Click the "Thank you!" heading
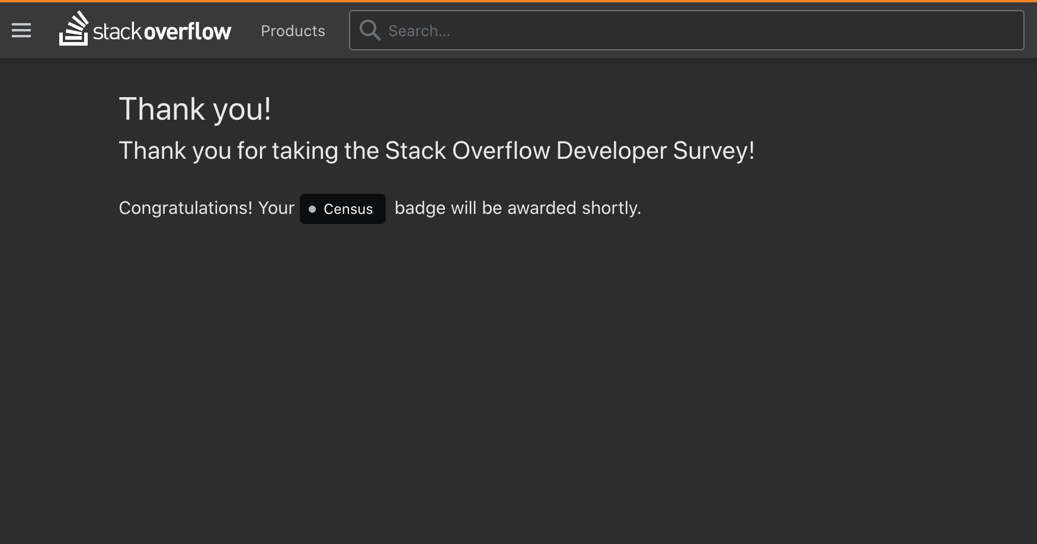 195,109
